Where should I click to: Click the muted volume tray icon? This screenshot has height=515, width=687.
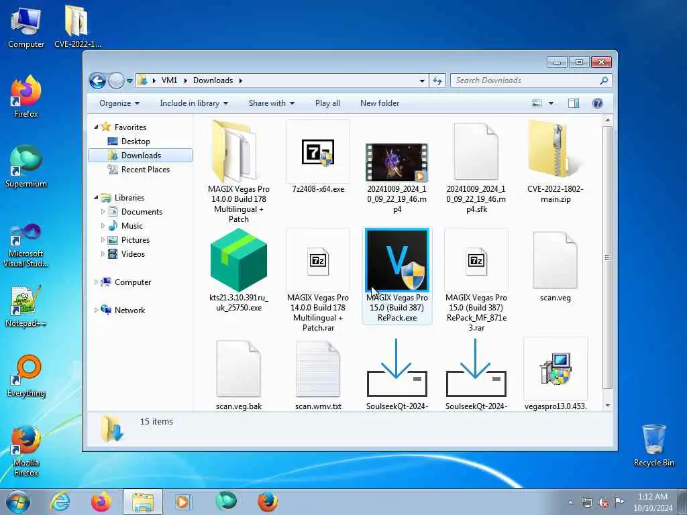pos(603,503)
